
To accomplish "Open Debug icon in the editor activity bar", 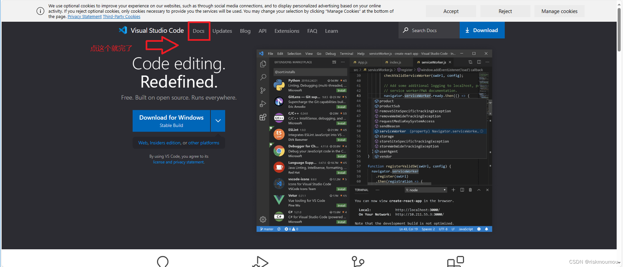I will click(x=263, y=104).
